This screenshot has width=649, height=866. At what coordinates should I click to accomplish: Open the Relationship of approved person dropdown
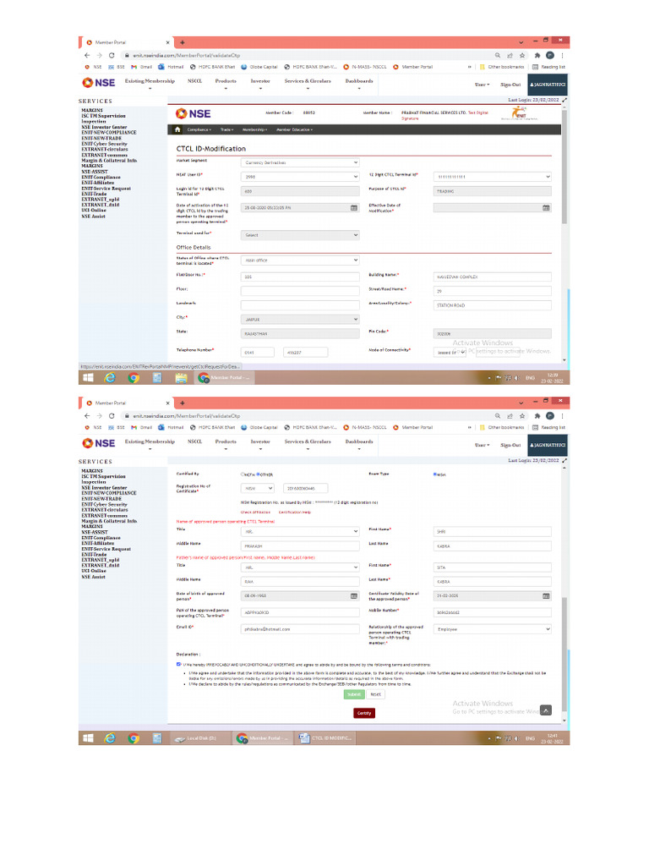tap(493, 629)
